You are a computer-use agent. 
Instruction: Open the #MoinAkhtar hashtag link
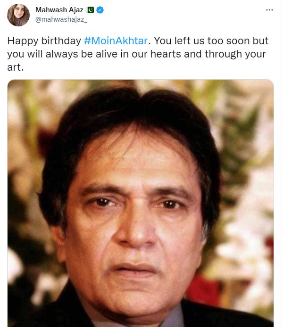pos(116,41)
